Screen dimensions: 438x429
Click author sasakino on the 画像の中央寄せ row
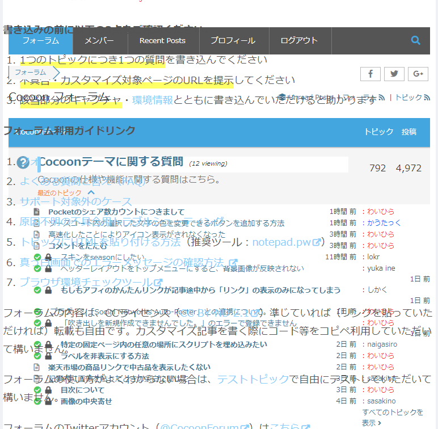[381, 401]
